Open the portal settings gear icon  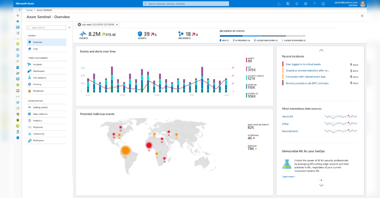tap(306, 4)
